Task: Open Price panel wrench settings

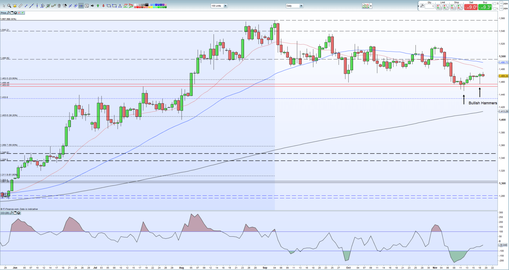Action: (8, 13)
